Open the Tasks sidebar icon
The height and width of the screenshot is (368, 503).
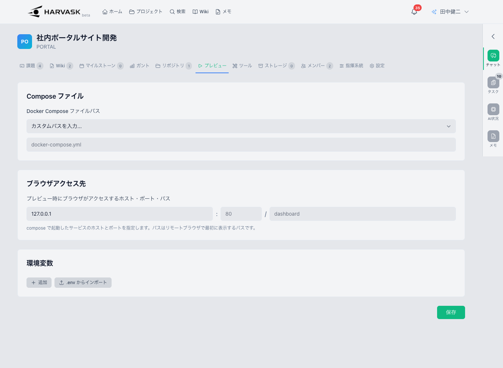coord(493,83)
